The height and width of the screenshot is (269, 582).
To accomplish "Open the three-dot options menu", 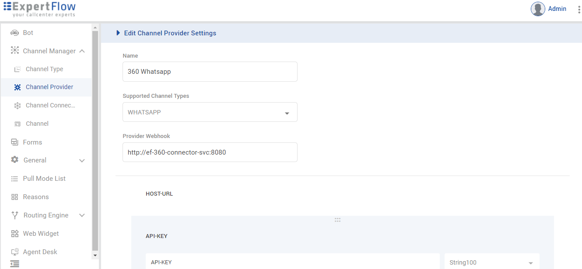I will pyautogui.click(x=579, y=10).
